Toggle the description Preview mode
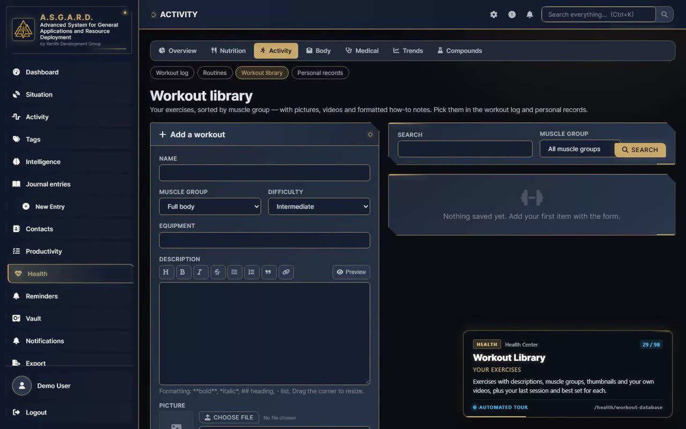The width and height of the screenshot is (686, 429). [x=351, y=272]
